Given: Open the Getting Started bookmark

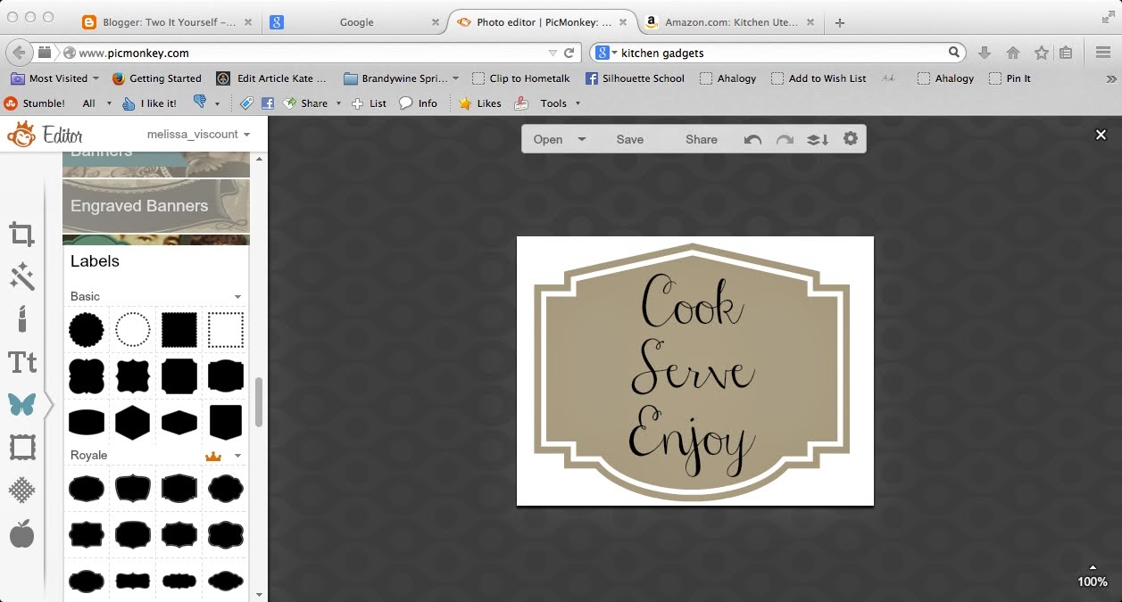Looking at the screenshot, I should [x=157, y=78].
